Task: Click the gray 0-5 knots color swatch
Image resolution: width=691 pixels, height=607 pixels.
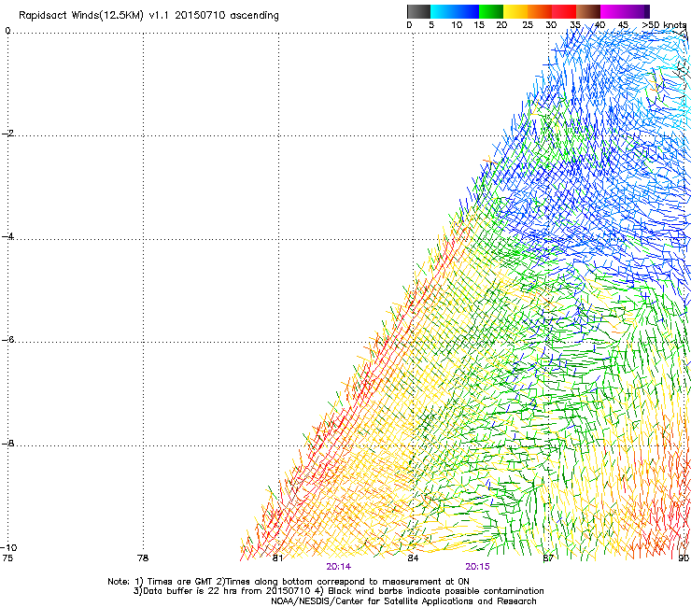Action: pos(418,11)
